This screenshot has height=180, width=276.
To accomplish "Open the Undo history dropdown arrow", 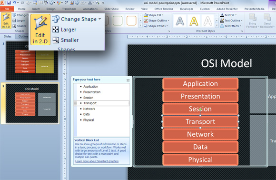I will (18, 3).
